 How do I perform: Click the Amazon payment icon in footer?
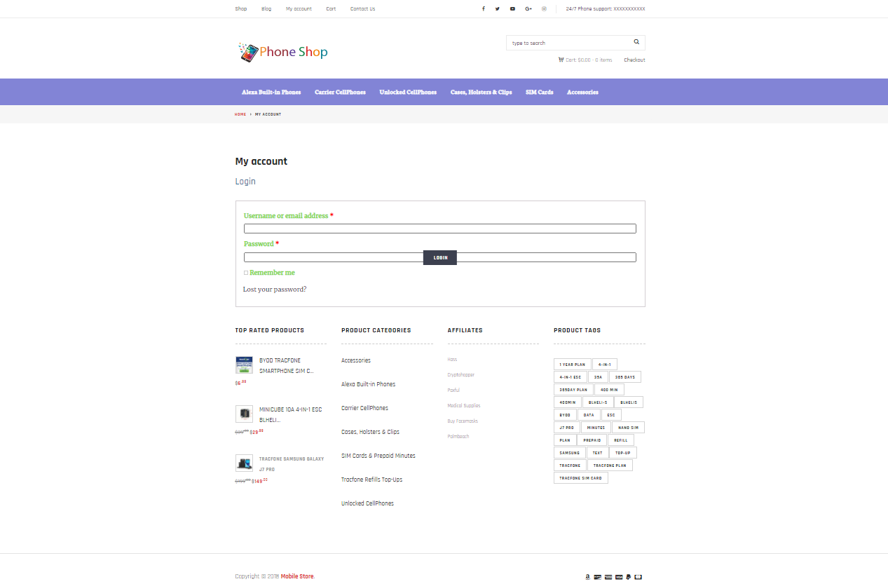tap(587, 577)
